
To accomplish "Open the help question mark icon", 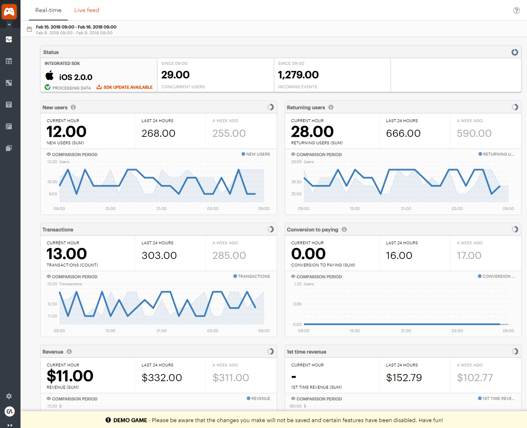I will pyautogui.click(x=516, y=10).
